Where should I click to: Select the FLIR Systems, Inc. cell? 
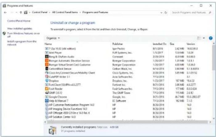click(122, 53)
